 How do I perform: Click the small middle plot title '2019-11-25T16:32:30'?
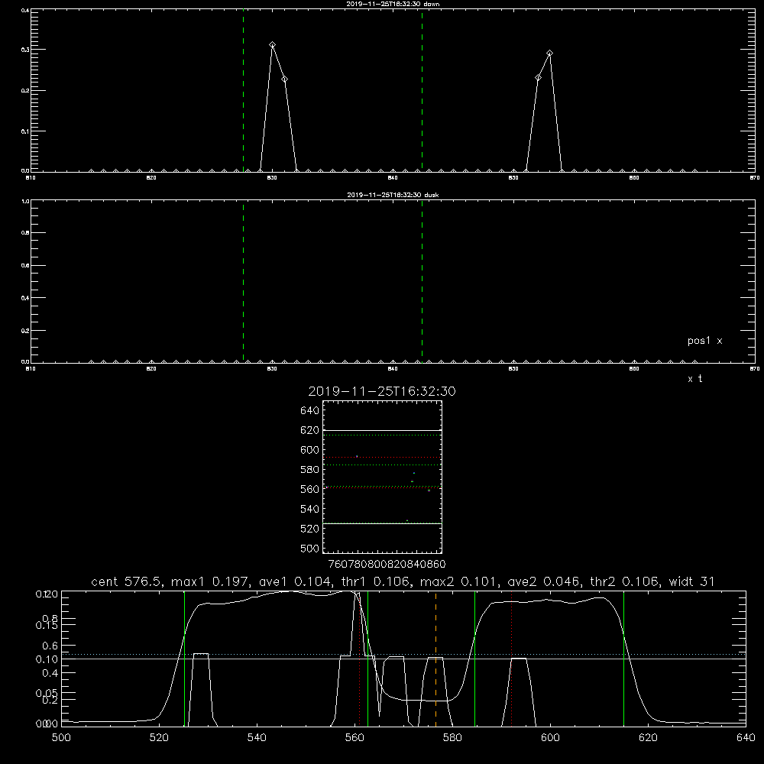pos(382,391)
